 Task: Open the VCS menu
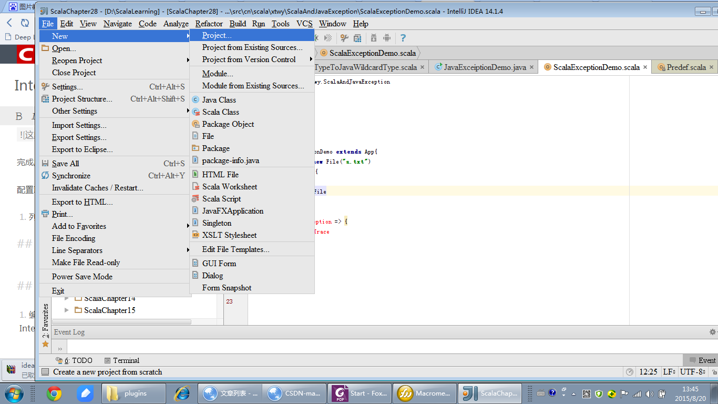[304, 24]
